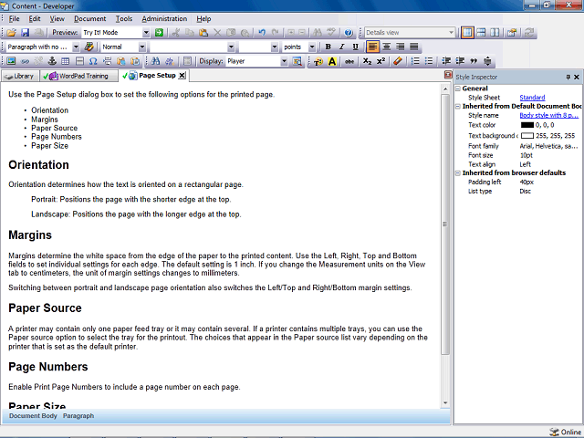The width and height of the screenshot is (584, 438).
Task: Close the Style Inspector panel
Action: [577, 77]
